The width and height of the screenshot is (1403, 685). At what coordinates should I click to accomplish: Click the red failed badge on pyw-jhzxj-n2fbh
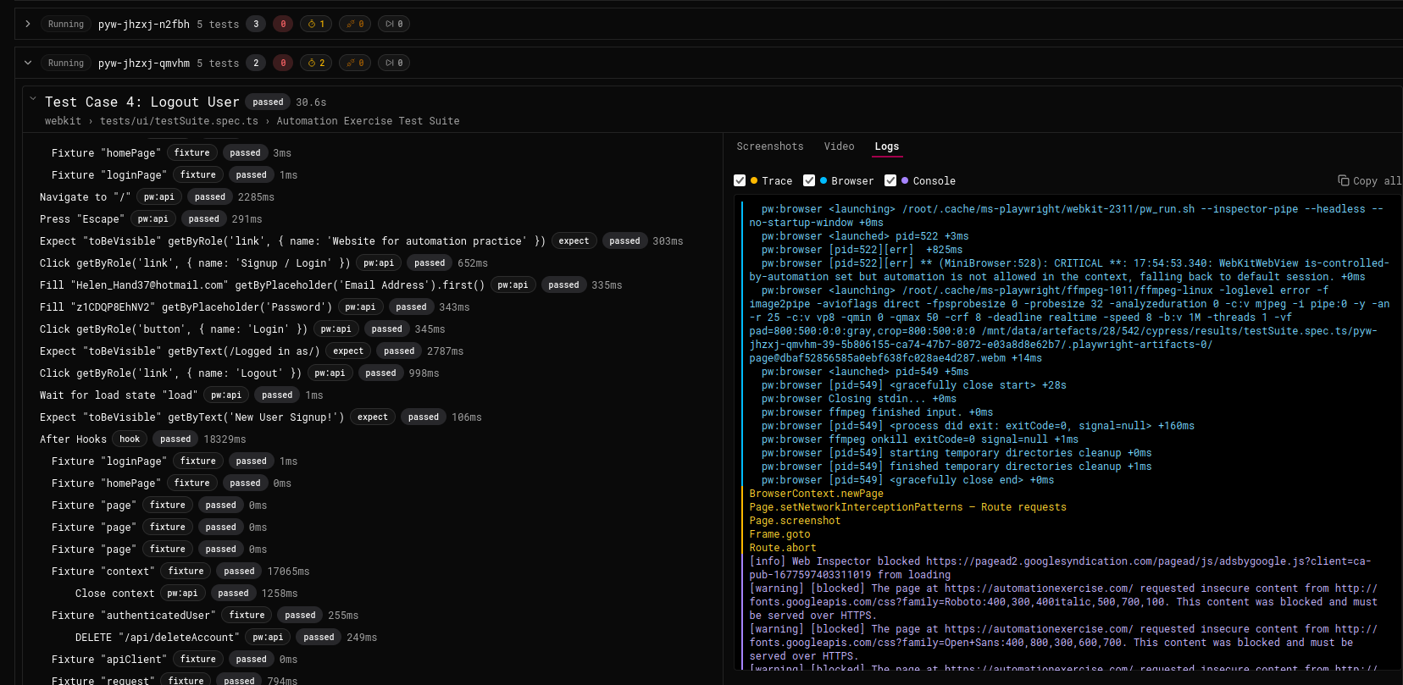pos(283,24)
